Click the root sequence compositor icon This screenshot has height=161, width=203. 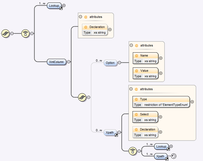tap(5, 33)
